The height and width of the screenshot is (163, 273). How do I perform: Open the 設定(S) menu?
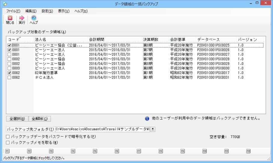point(47,11)
